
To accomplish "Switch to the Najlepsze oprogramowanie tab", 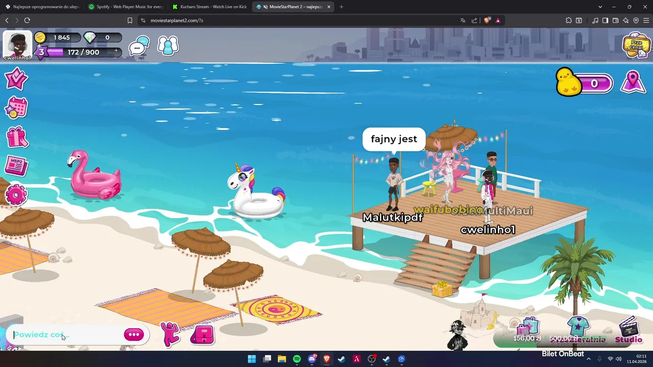I will click(x=42, y=7).
